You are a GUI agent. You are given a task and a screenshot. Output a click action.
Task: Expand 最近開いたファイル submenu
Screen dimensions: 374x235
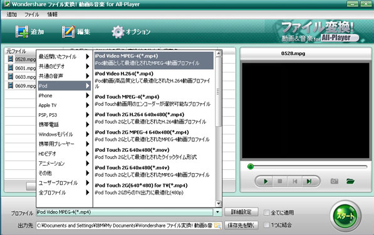tap(64, 57)
